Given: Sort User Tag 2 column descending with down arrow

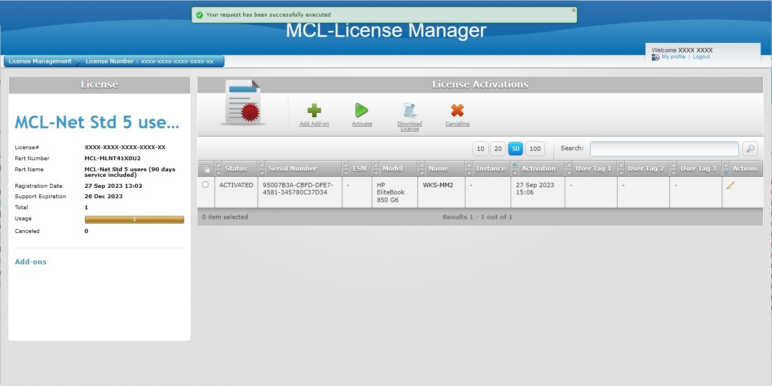Looking at the screenshot, I should (621, 172).
